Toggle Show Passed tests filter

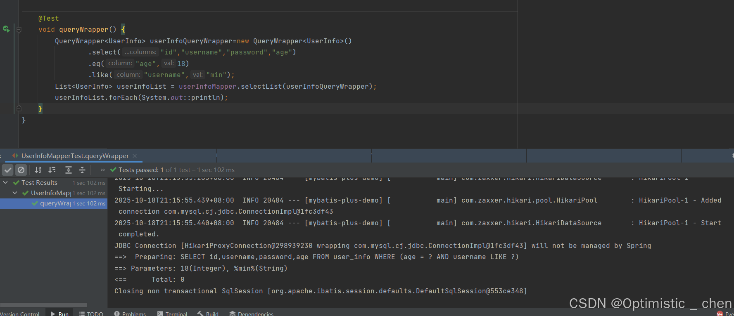[x=8, y=170]
